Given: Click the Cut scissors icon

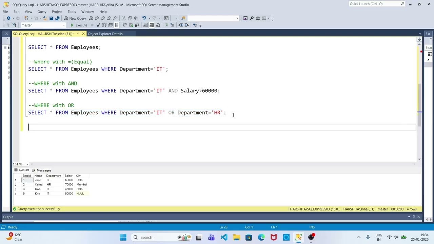Looking at the screenshot, I should pos(124,18).
